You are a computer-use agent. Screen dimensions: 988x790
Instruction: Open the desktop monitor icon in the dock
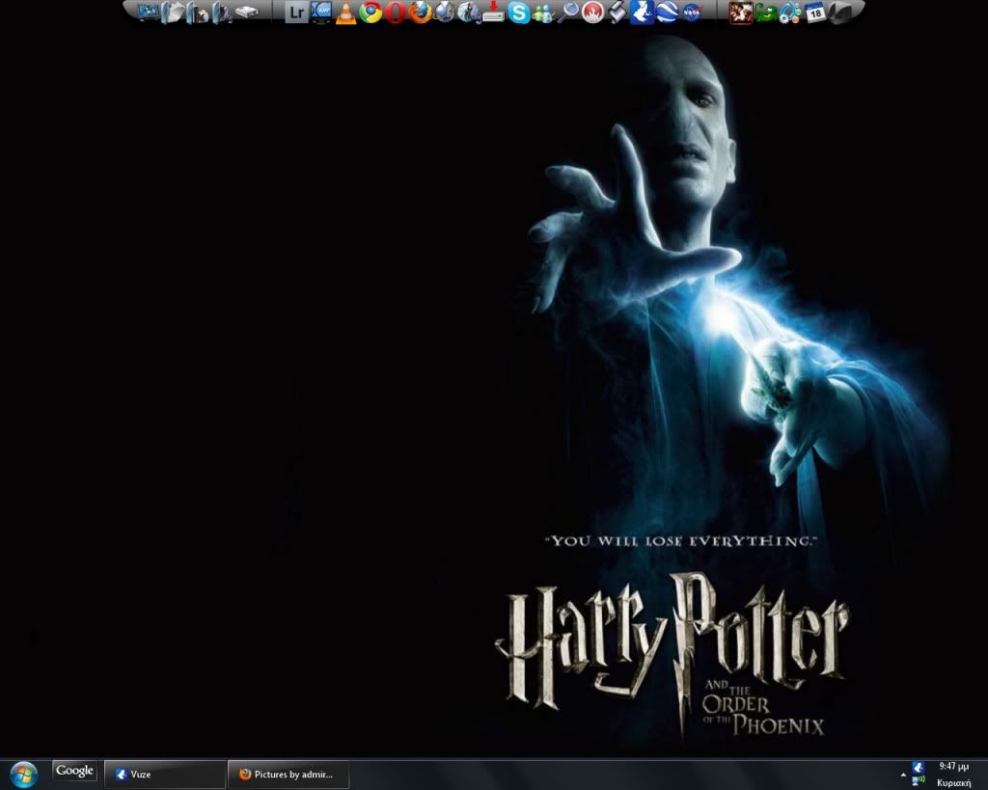coord(149,12)
